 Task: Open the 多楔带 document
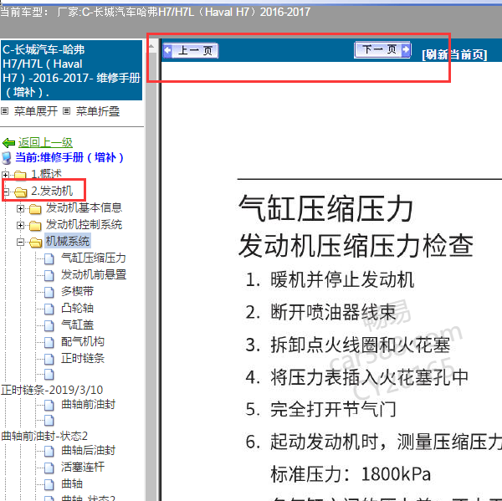pos(78,291)
